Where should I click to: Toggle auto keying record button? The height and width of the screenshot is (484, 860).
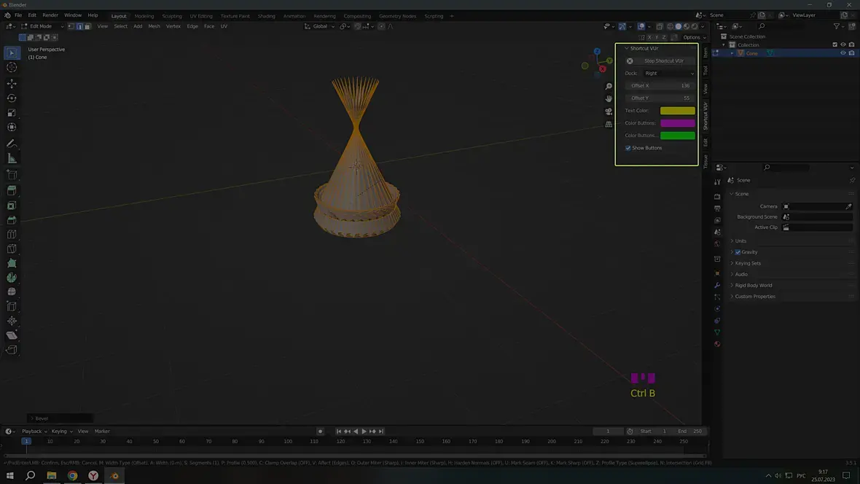point(320,432)
